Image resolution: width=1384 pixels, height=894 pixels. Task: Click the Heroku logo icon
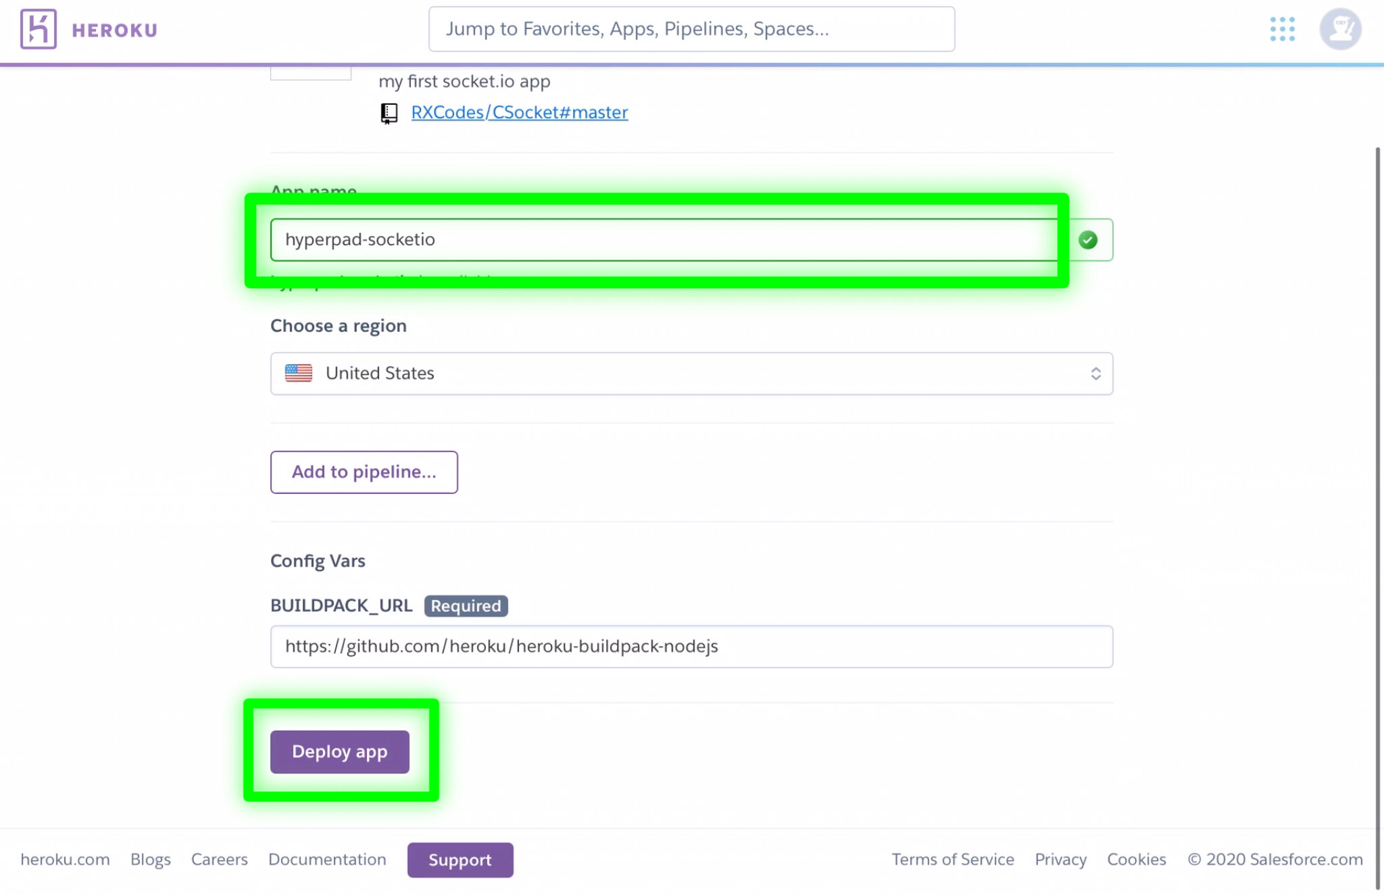click(38, 29)
